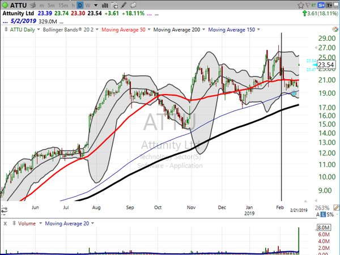The image size is (340, 255).
Task: Click the notes tag icon
Action: (x=133, y=5)
